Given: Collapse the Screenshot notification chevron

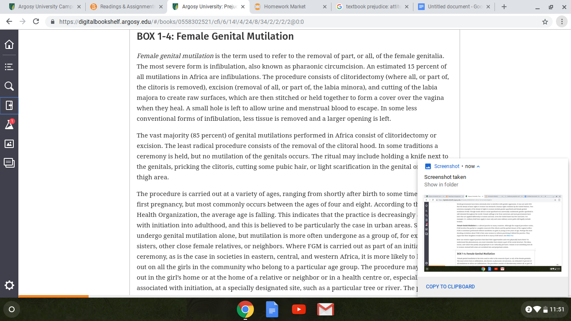Looking at the screenshot, I should coord(478,166).
